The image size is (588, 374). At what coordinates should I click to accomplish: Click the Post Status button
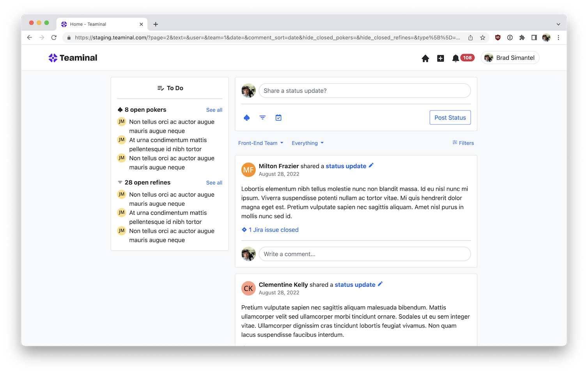[x=450, y=117]
